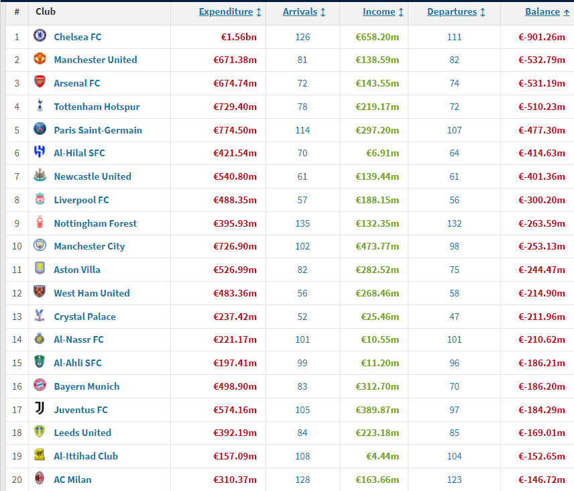Screen dimensions: 574x491
Task: Open the Arsenal FC club link
Action: [x=77, y=83]
